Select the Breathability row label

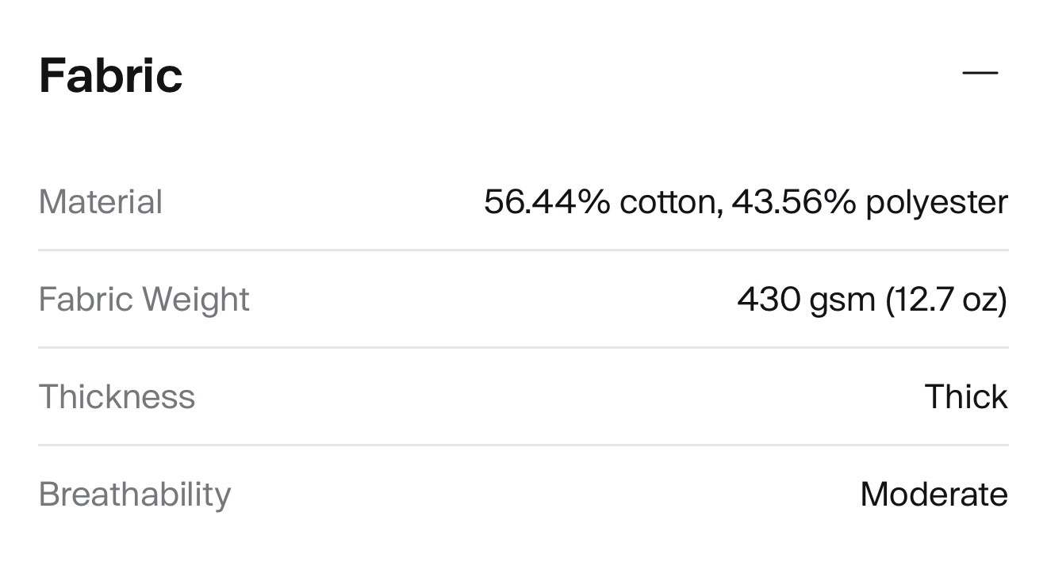tap(135, 495)
